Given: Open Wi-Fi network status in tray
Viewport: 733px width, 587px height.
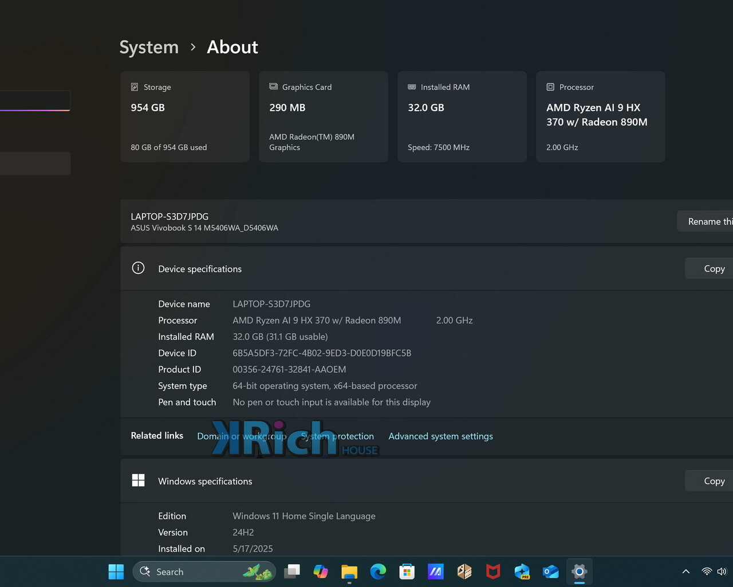Looking at the screenshot, I should click(707, 572).
